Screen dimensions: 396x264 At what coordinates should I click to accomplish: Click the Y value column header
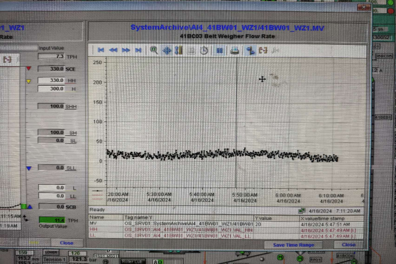[x=276, y=218]
